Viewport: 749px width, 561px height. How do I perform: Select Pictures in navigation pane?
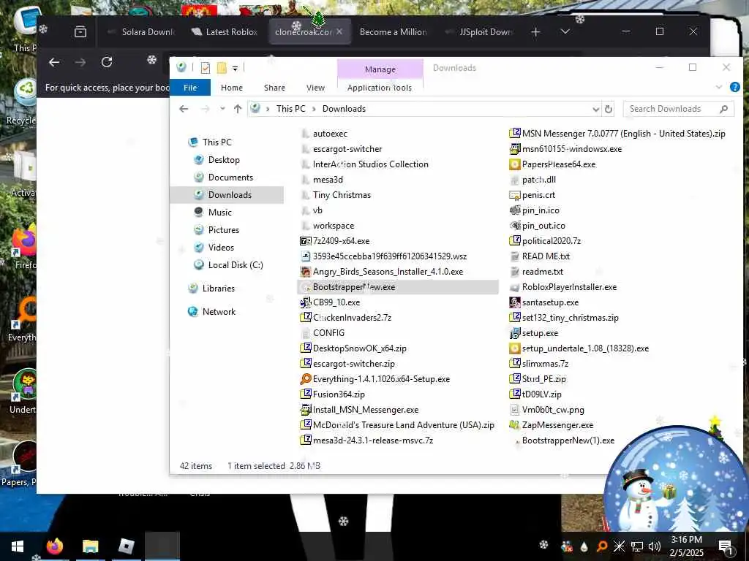(x=224, y=230)
